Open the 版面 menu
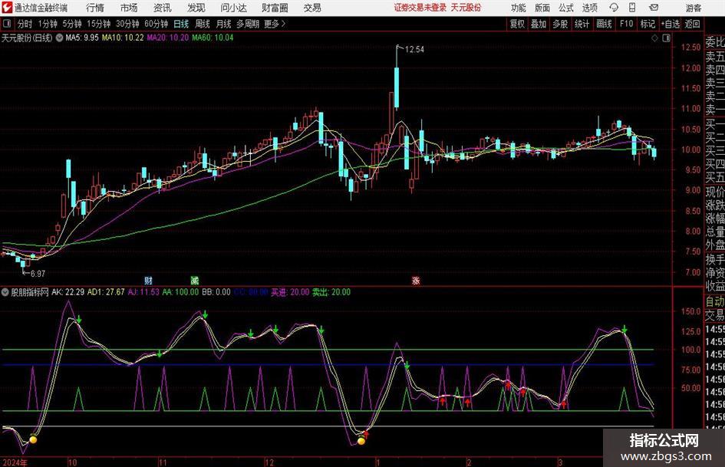The image size is (725, 467). [542, 8]
